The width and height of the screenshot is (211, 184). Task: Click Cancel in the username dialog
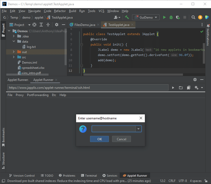(122, 139)
